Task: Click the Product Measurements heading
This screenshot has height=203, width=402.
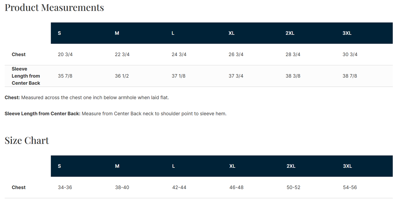Action: point(54,8)
